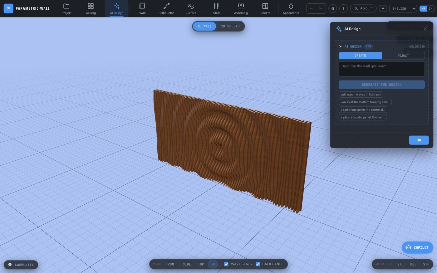Choose the 'soft ocean waves in light oak' suggestion
Image resolution: width=437 pixels, height=273 pixels.
click(x=361, y=95)
